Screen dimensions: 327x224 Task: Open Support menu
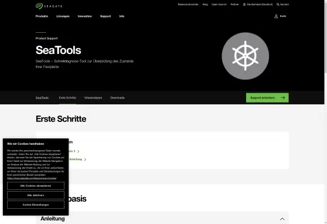click(x=105, y=16)
